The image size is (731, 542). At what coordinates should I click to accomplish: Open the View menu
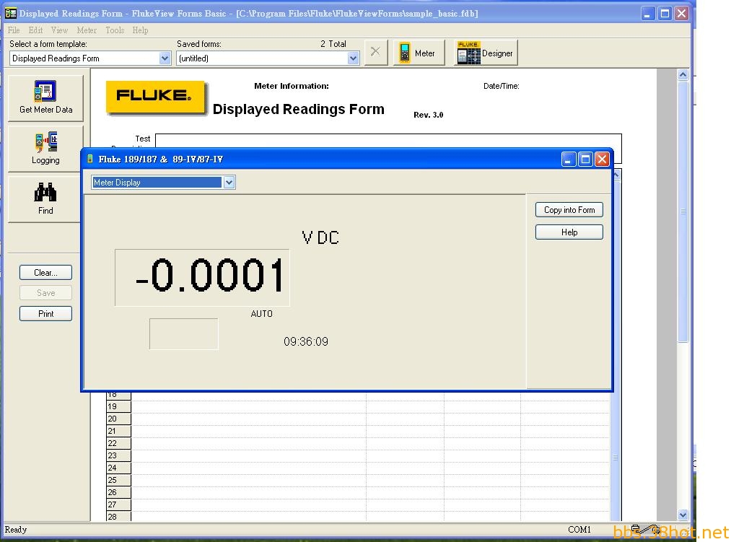point(60,30)
